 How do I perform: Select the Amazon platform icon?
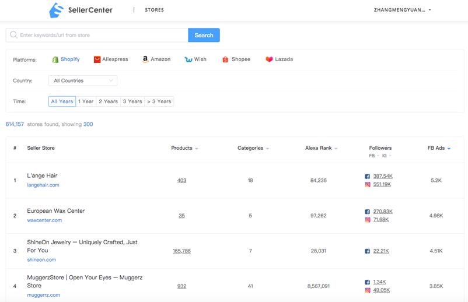tap(145, 59)
